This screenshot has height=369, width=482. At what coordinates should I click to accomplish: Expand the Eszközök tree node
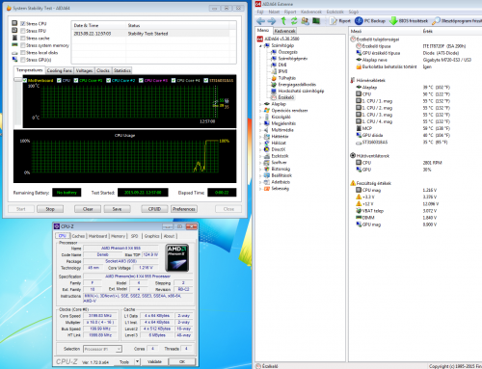(260, 156)
